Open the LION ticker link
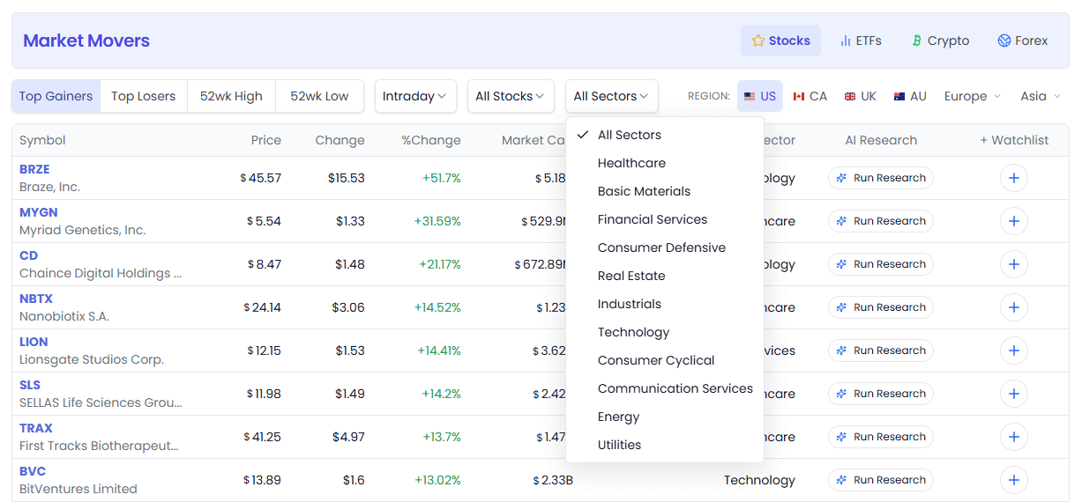Screen dimensions: 1082x502 (34, 342)
